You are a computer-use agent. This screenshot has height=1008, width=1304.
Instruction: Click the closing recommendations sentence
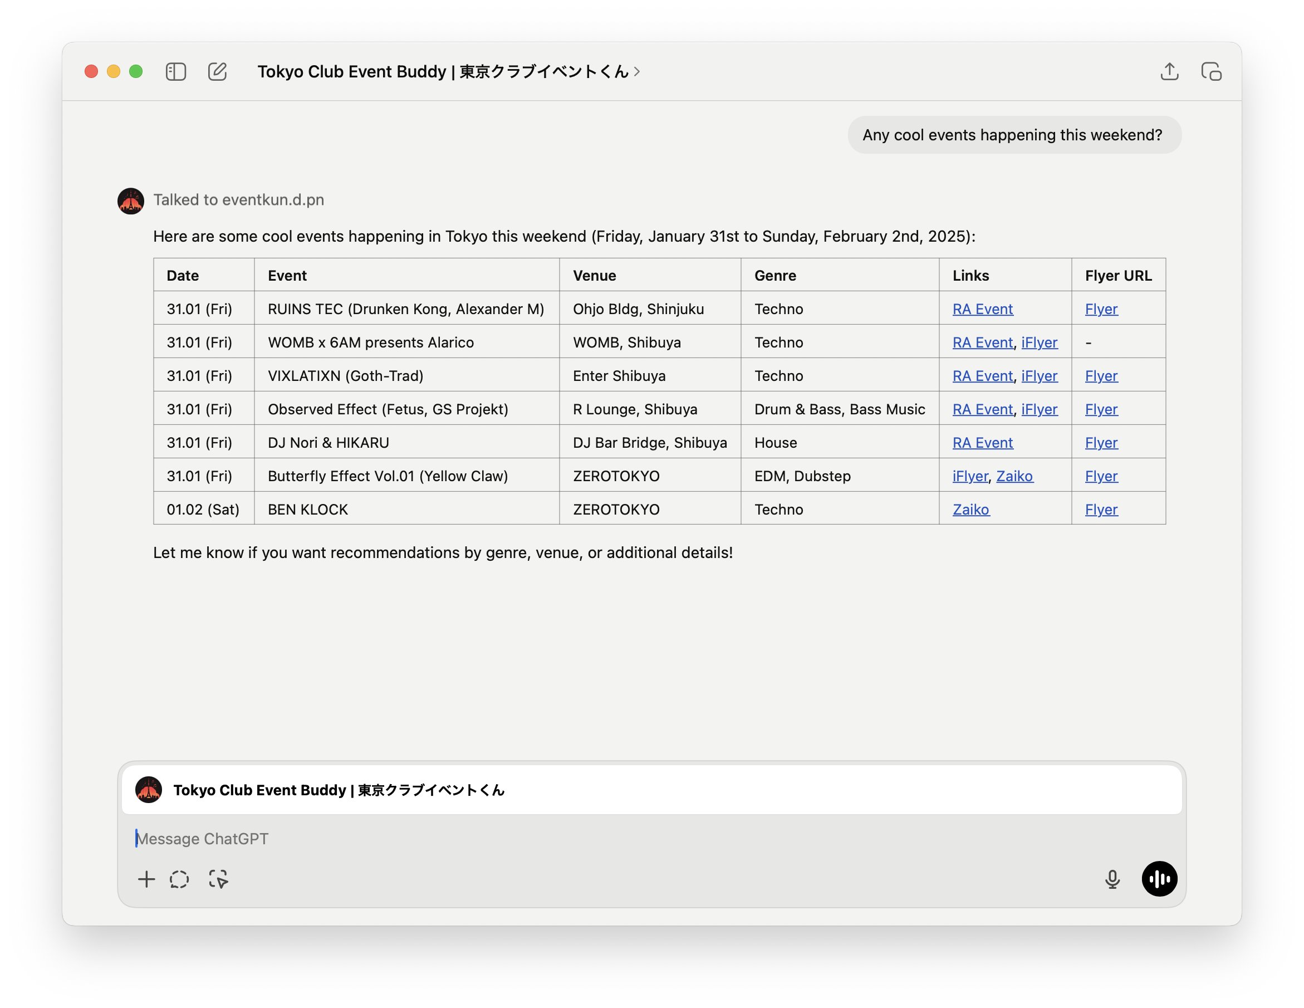pyautogui.click(x=443, y=552)
